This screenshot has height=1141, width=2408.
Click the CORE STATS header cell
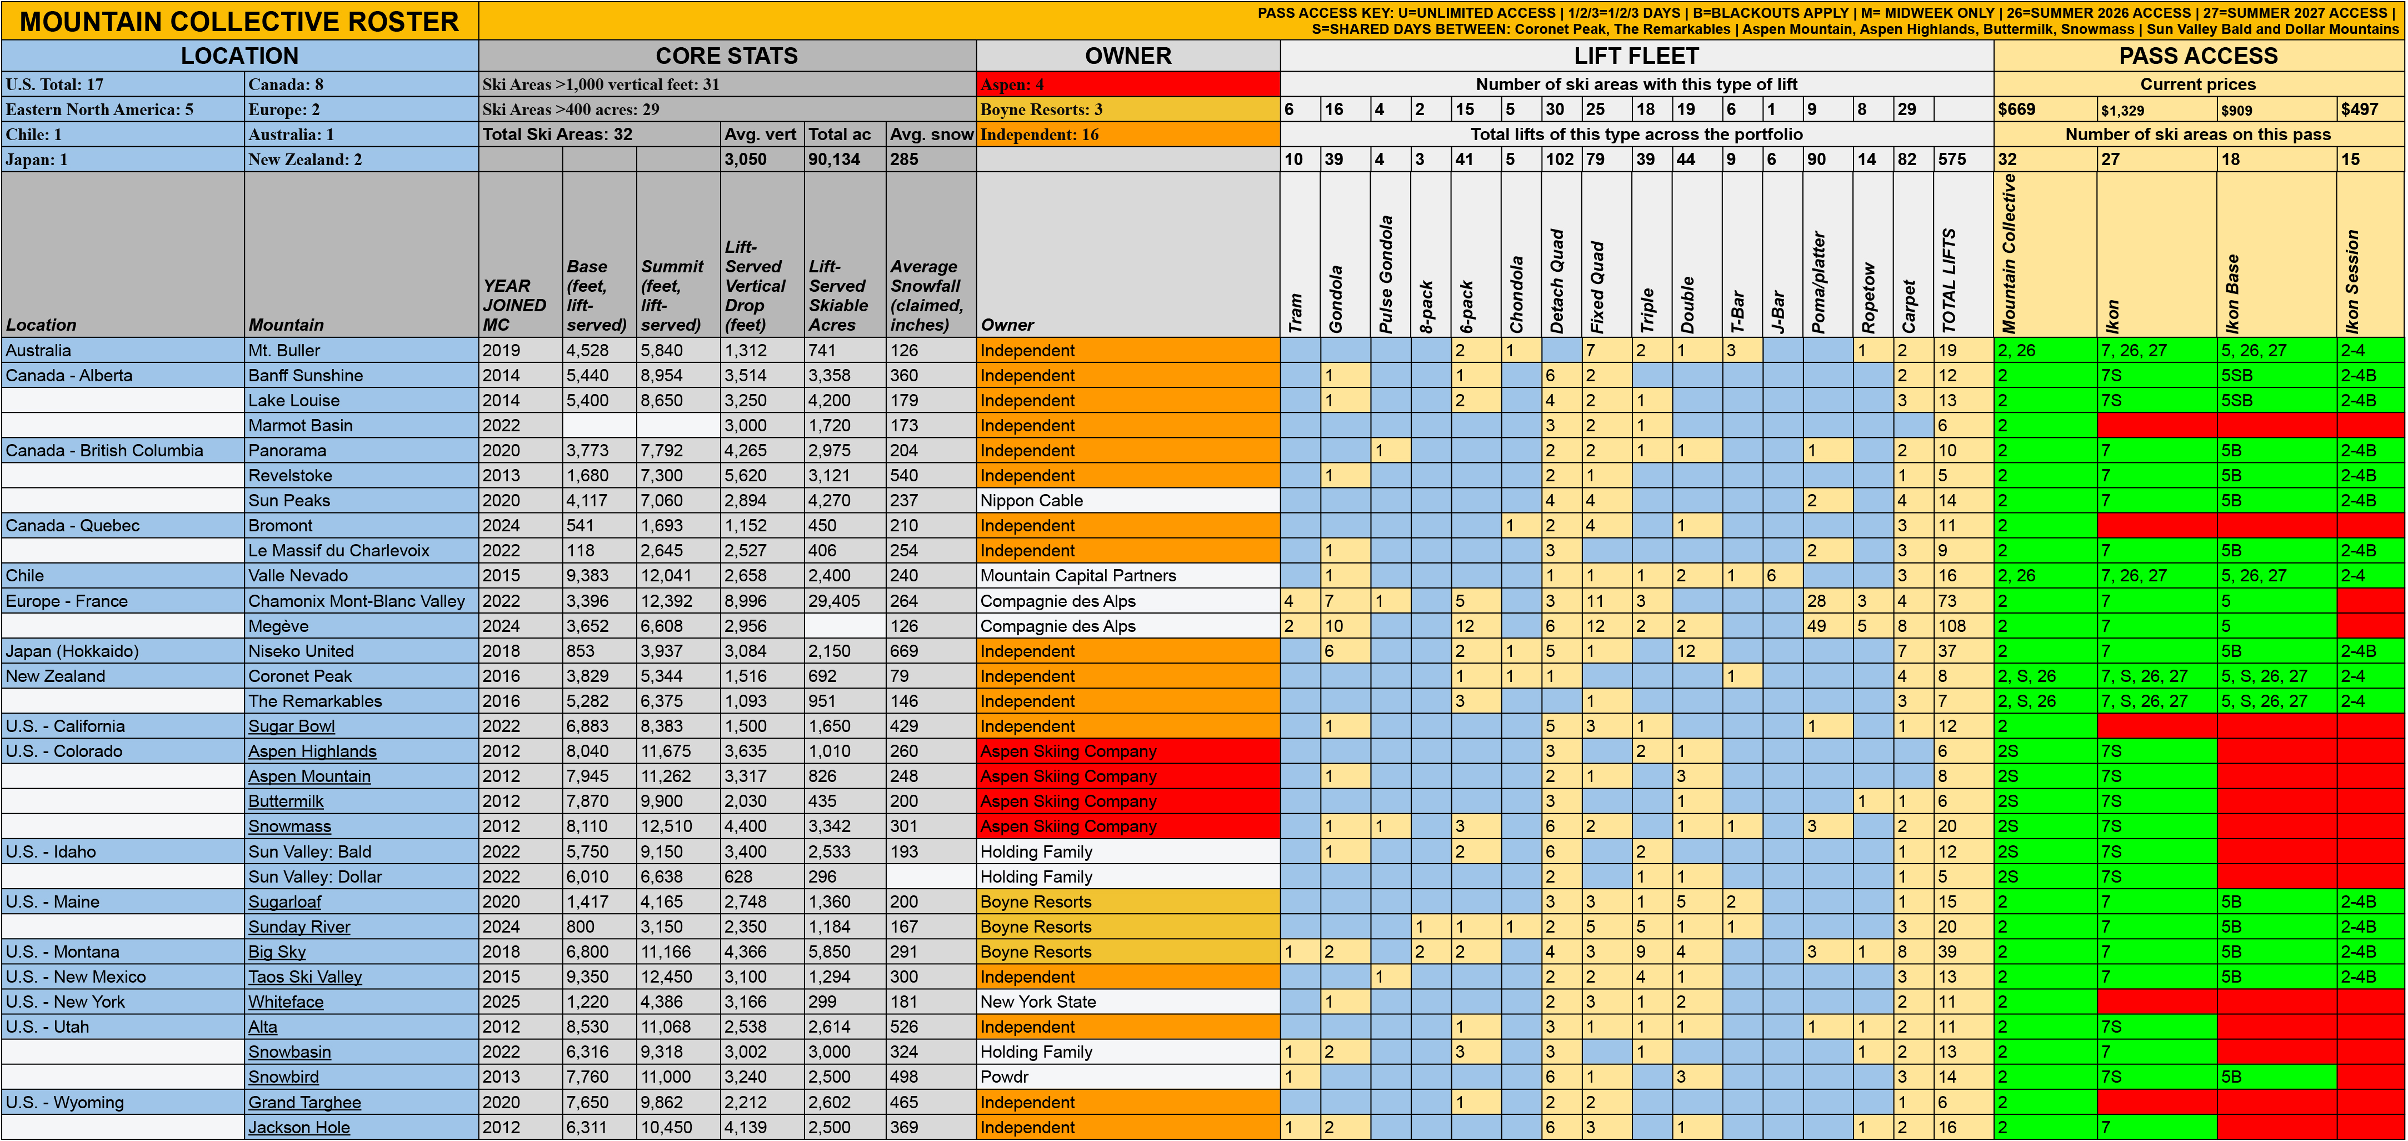[x=726, y=56]
